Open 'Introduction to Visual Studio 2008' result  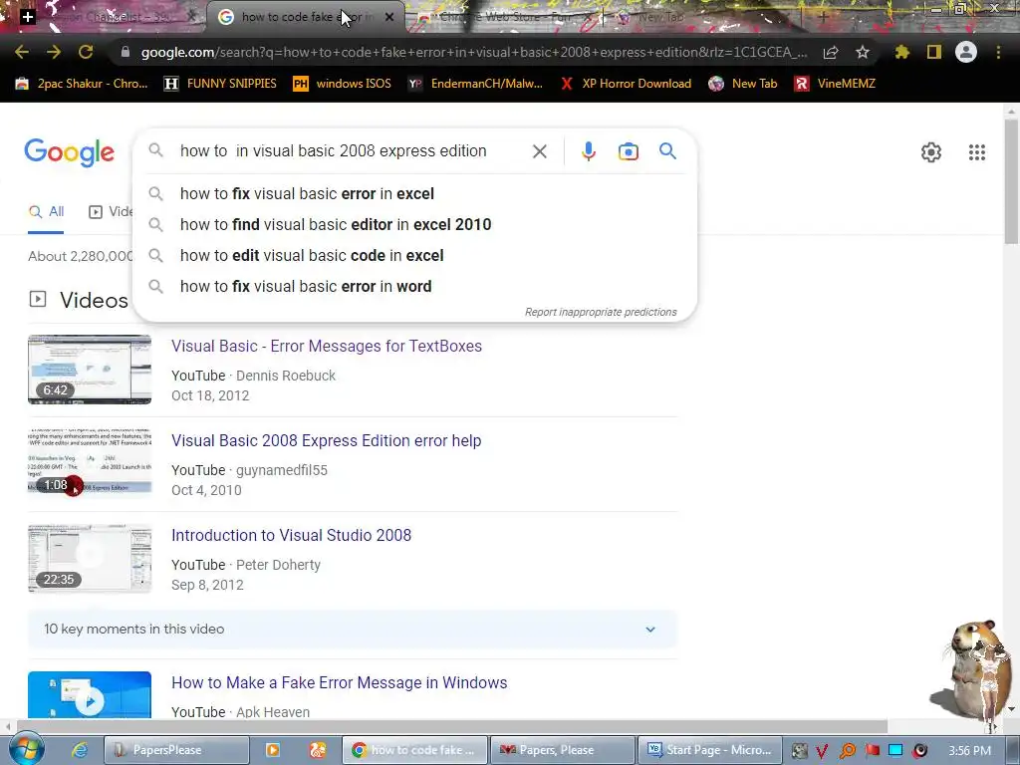coord(292,535)
